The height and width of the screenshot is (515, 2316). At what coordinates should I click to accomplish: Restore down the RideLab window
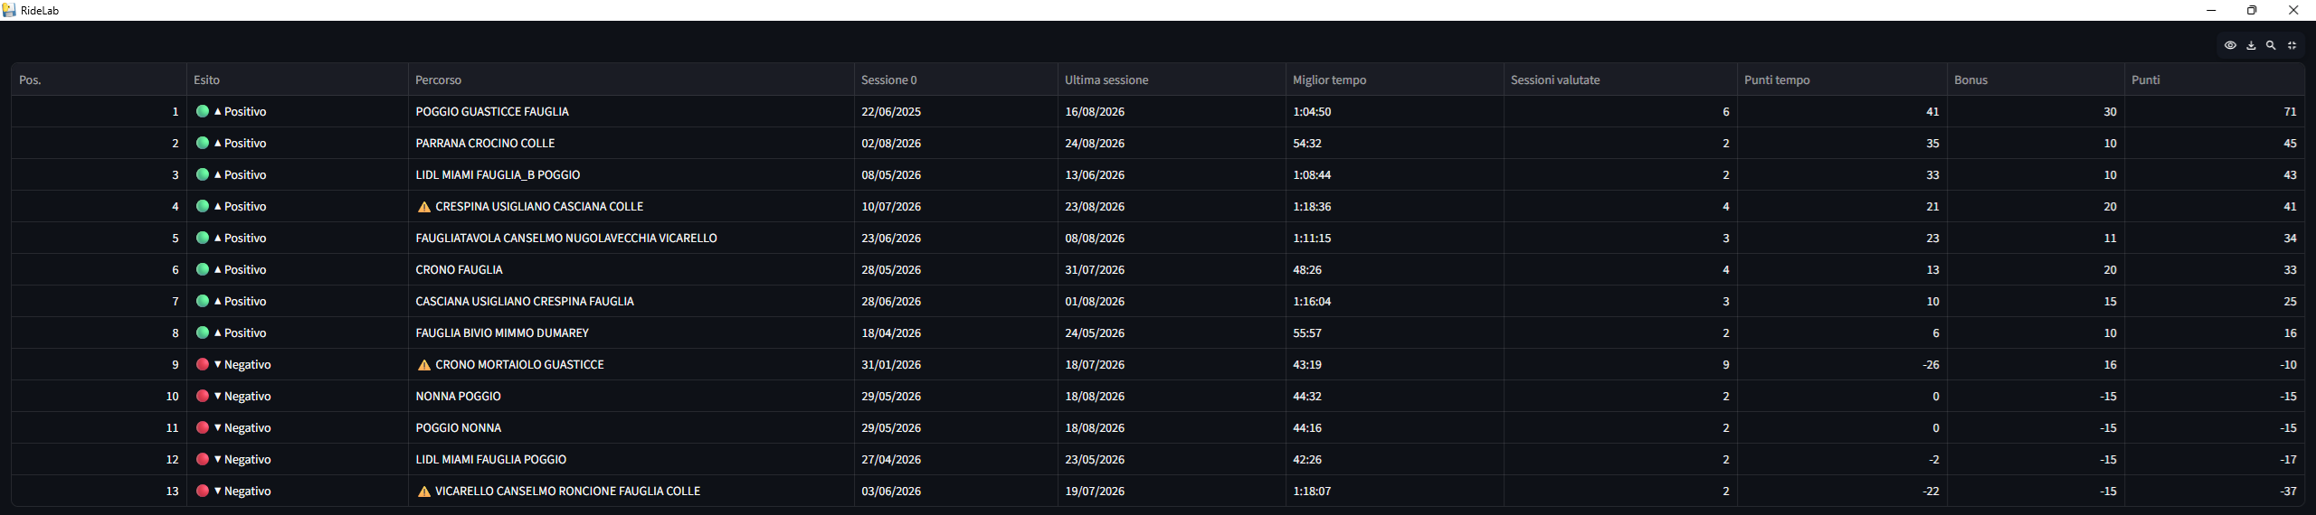click(x=2252, y=10)
